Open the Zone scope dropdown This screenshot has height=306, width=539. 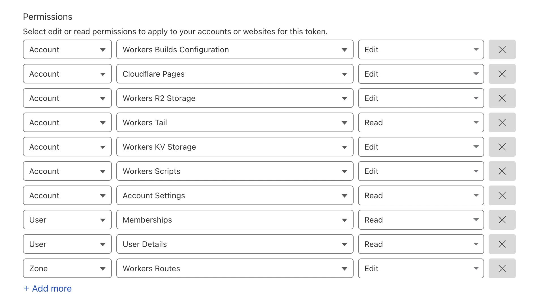tap(67, 268)
